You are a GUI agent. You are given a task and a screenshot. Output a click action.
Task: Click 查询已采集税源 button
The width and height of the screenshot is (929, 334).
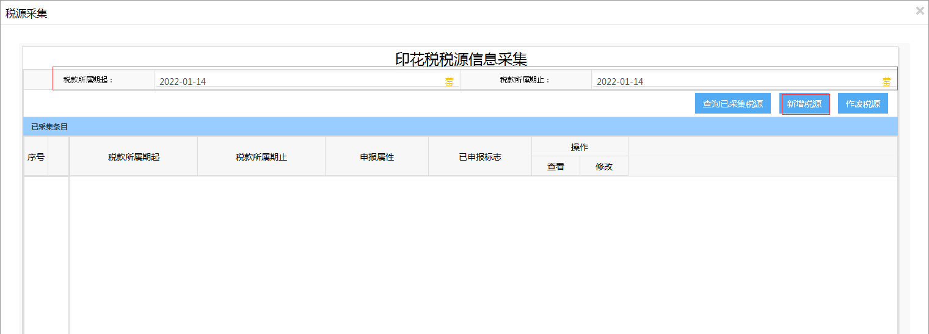click(733, 104)
